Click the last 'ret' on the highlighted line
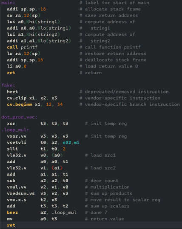 tap(11, 225)
